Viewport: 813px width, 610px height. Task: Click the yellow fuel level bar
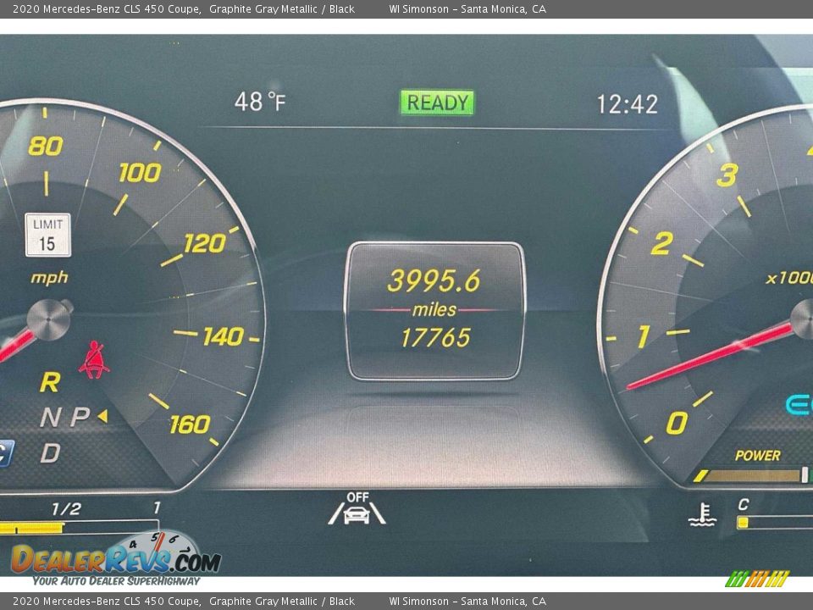(x=31, y=528)
